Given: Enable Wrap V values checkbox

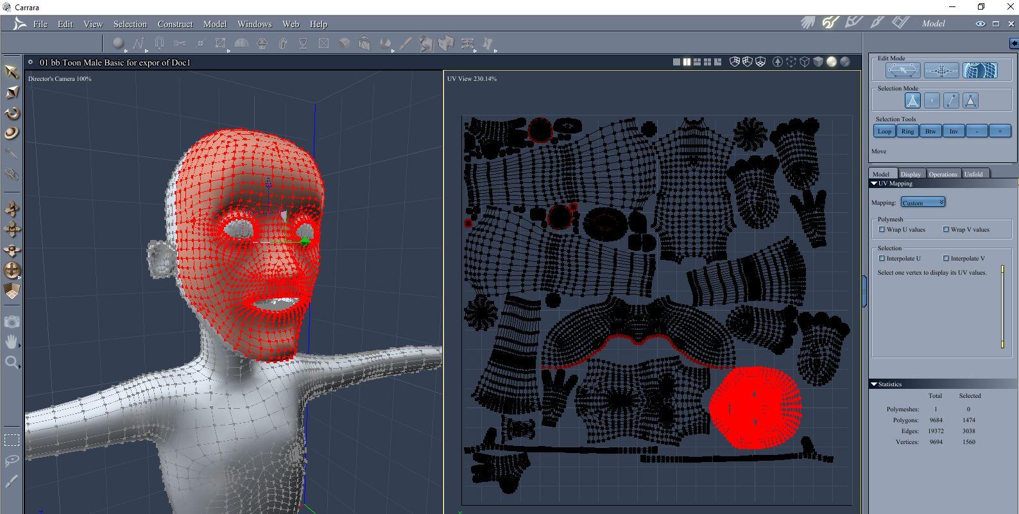Looking at the screenshot, I should 946,230.
